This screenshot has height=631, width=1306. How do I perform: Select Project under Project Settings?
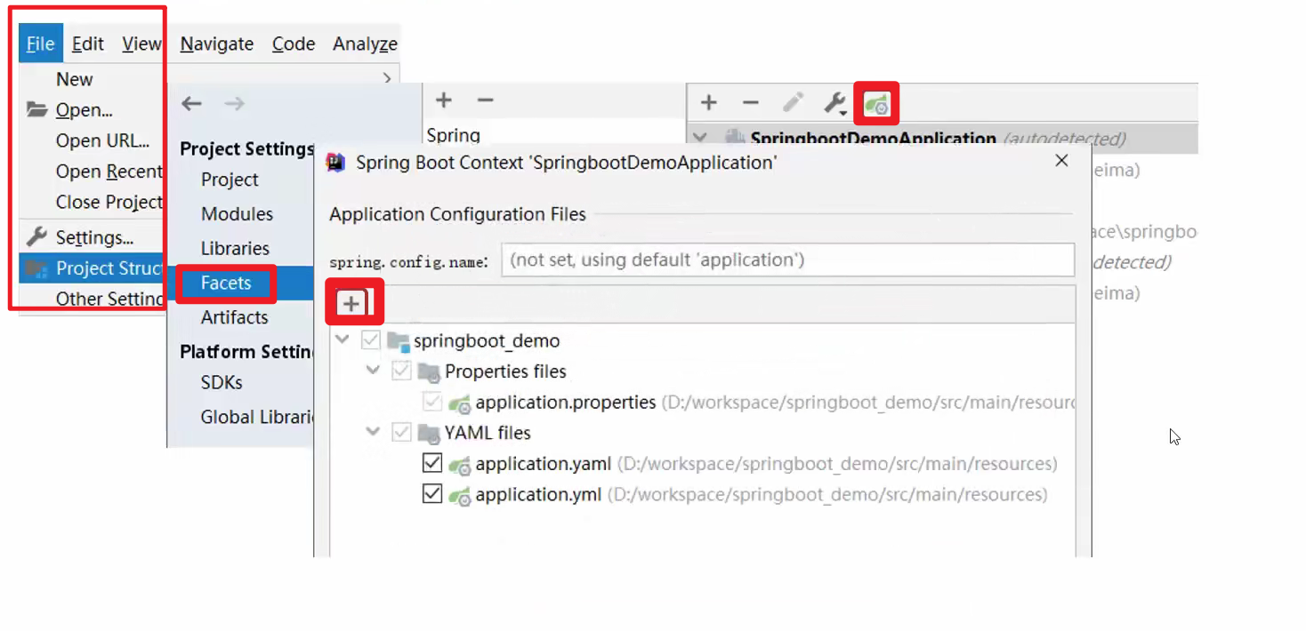[230, 180]
